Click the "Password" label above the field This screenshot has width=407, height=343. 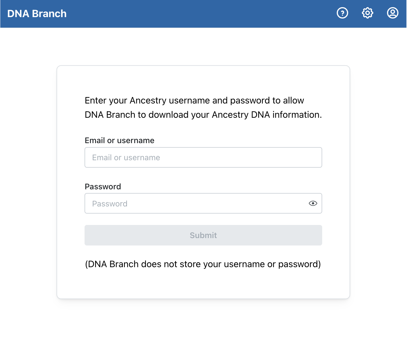pos(103,186)
